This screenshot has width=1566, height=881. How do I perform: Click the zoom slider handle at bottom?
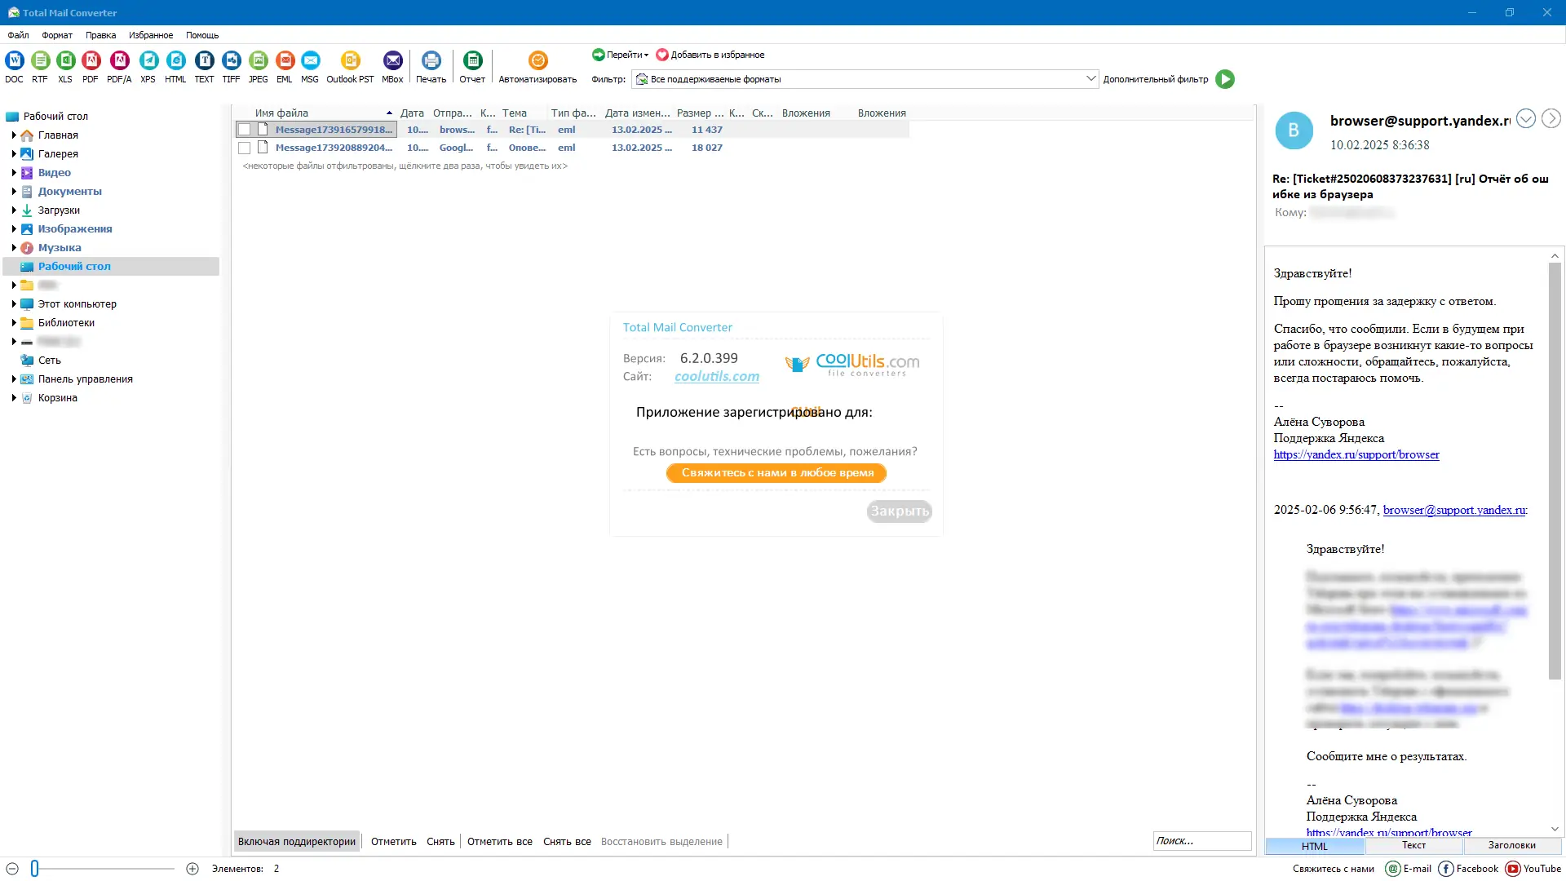coord(35,869)
